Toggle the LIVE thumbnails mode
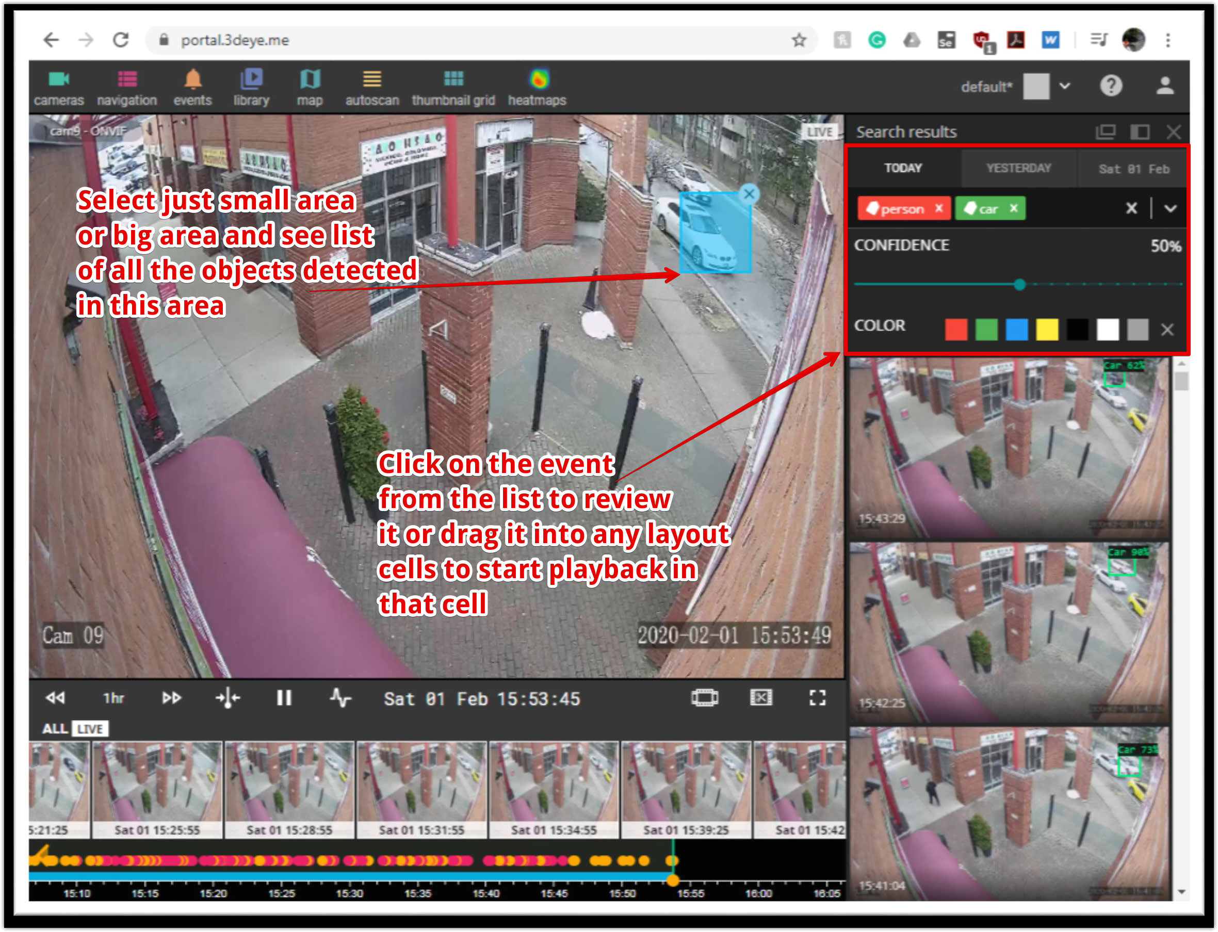Image resolution: width=1218 pixels, height=932 pixels. point(90,728)
